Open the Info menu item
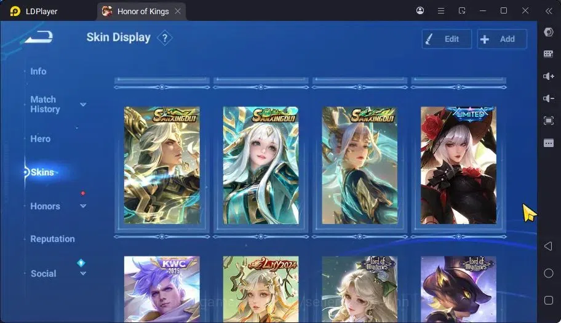 coord(38,71)
